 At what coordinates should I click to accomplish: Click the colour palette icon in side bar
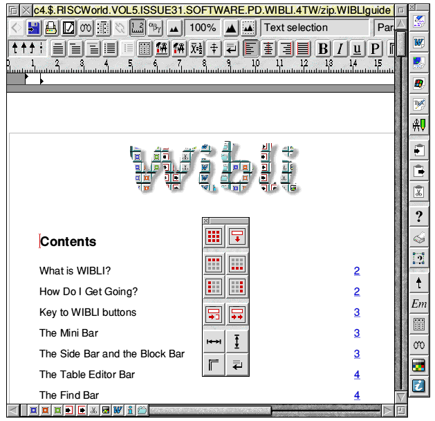pyautogui.click(x=418, y=365)
